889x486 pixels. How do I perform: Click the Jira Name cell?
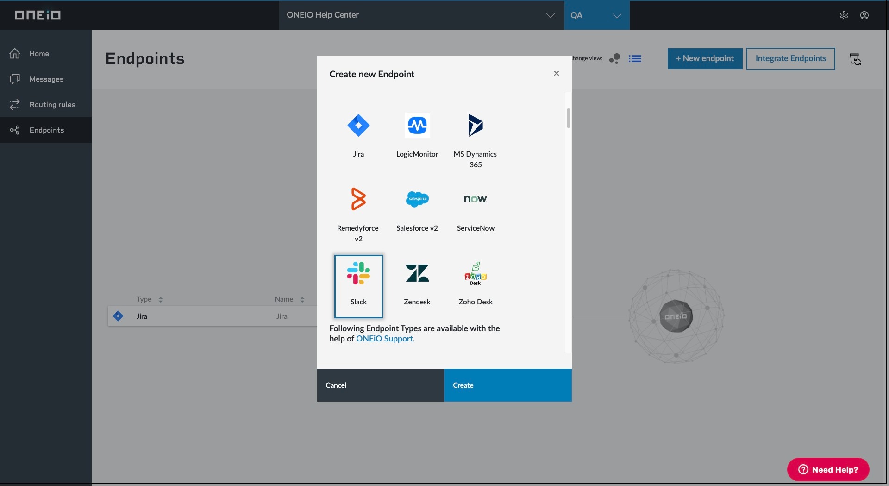[x=282, y=316]
